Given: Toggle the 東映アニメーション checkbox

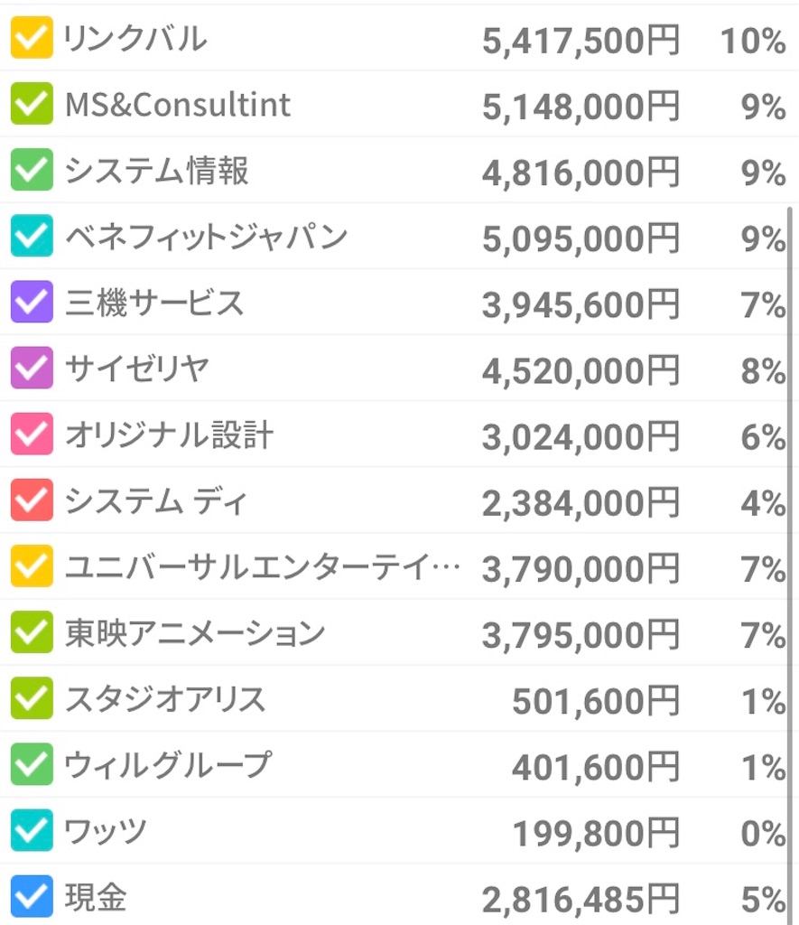Looking at the screenshot, I should [x=32, y=632].
